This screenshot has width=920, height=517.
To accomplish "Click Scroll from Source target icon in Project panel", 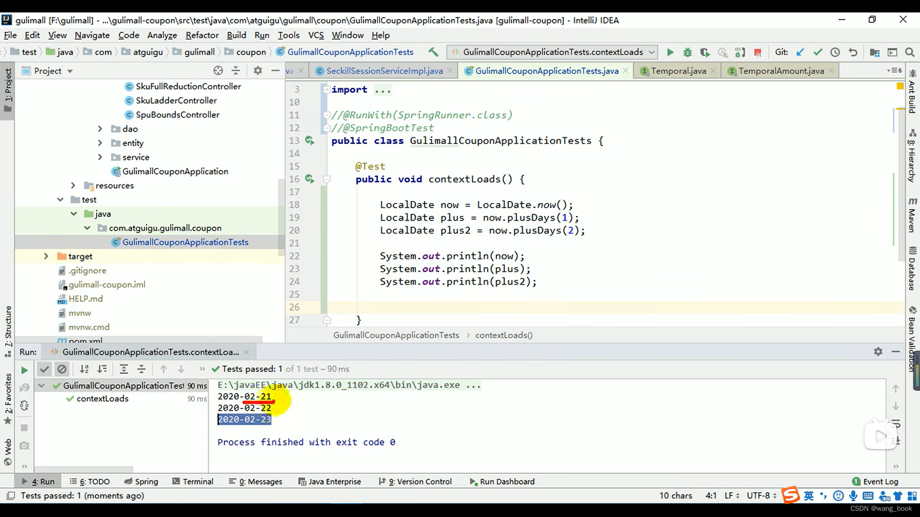I will point(218,71).
